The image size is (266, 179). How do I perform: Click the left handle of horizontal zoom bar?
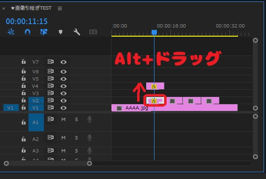tap(6, 164)
